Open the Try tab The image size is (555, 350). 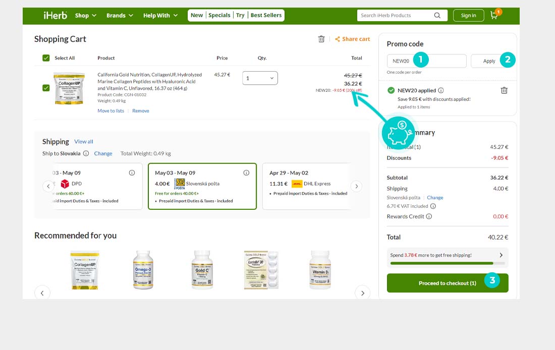(x=240, y=15)
